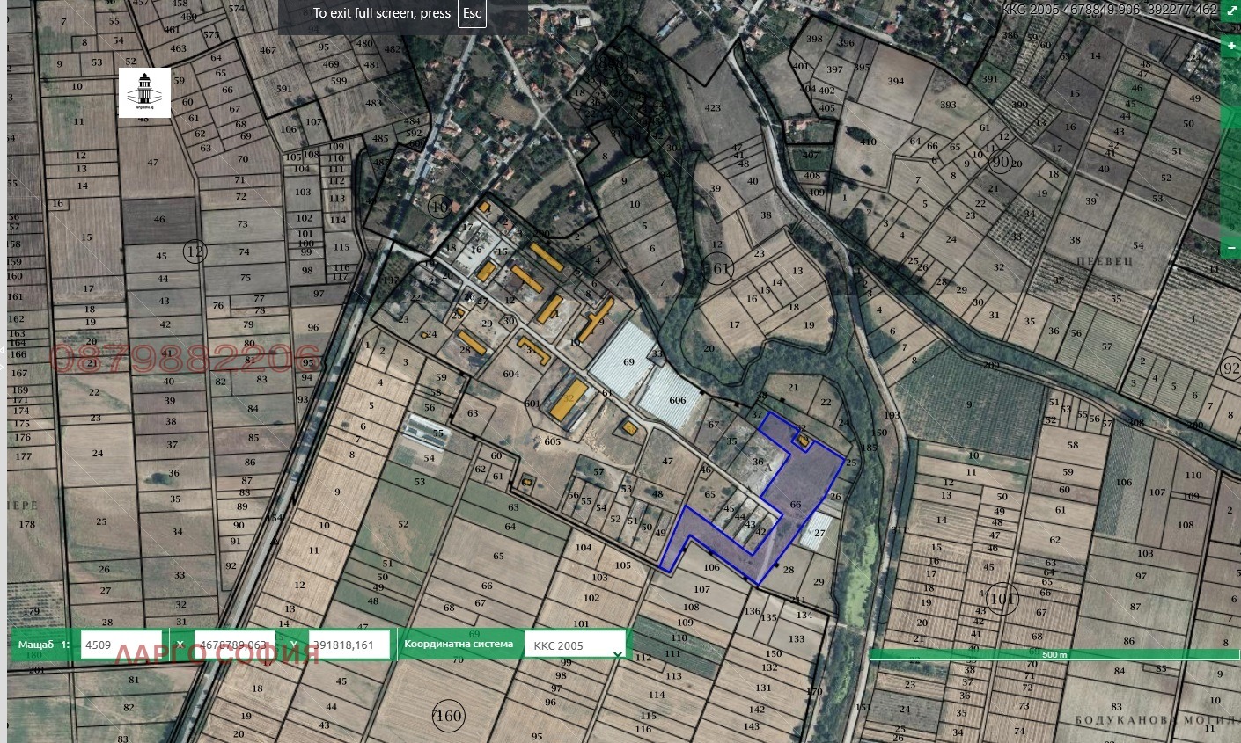Click greenhouse parcel number 606

677,400
